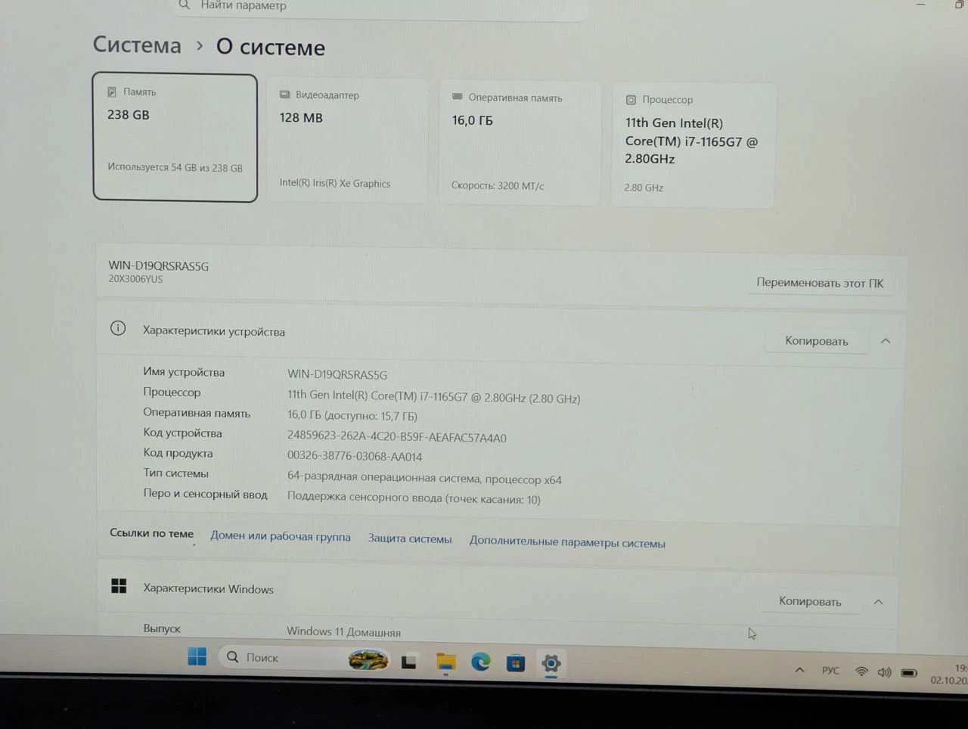Open File Explorer from the taskbar
Screen dimensions: 968x729
coord(446,662)
